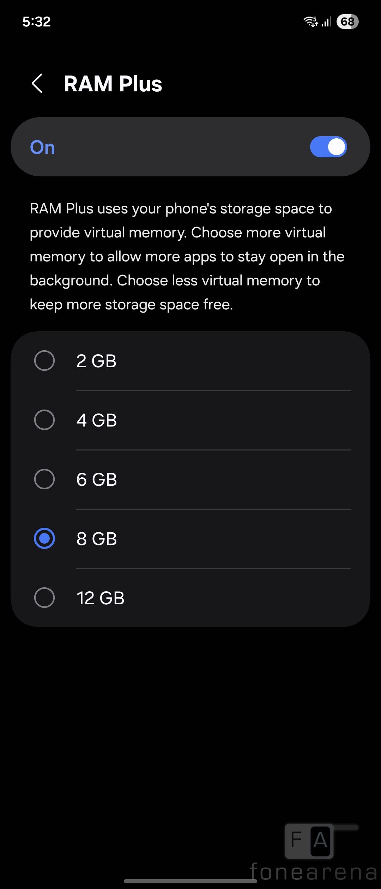Tap the "12 GB" text label
This screenshot has height=889, width=381.
101,598
